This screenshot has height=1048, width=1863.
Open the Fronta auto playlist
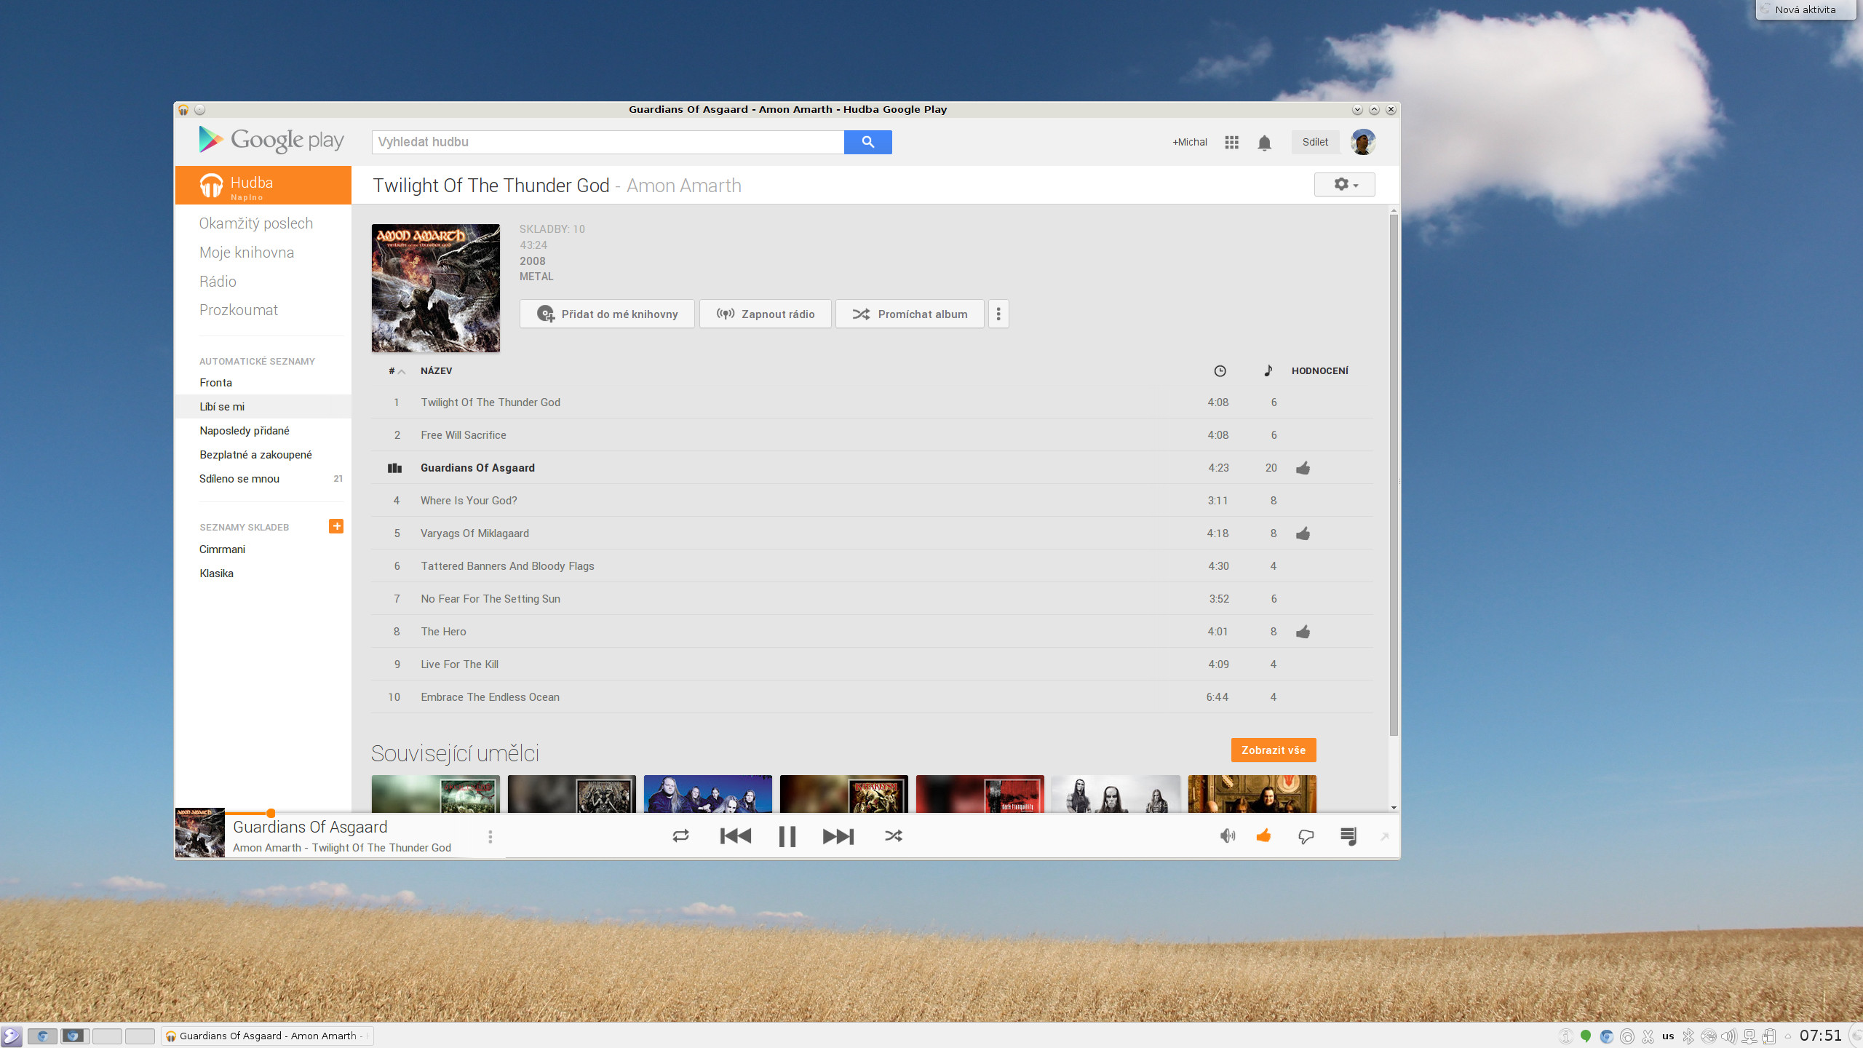216,383
